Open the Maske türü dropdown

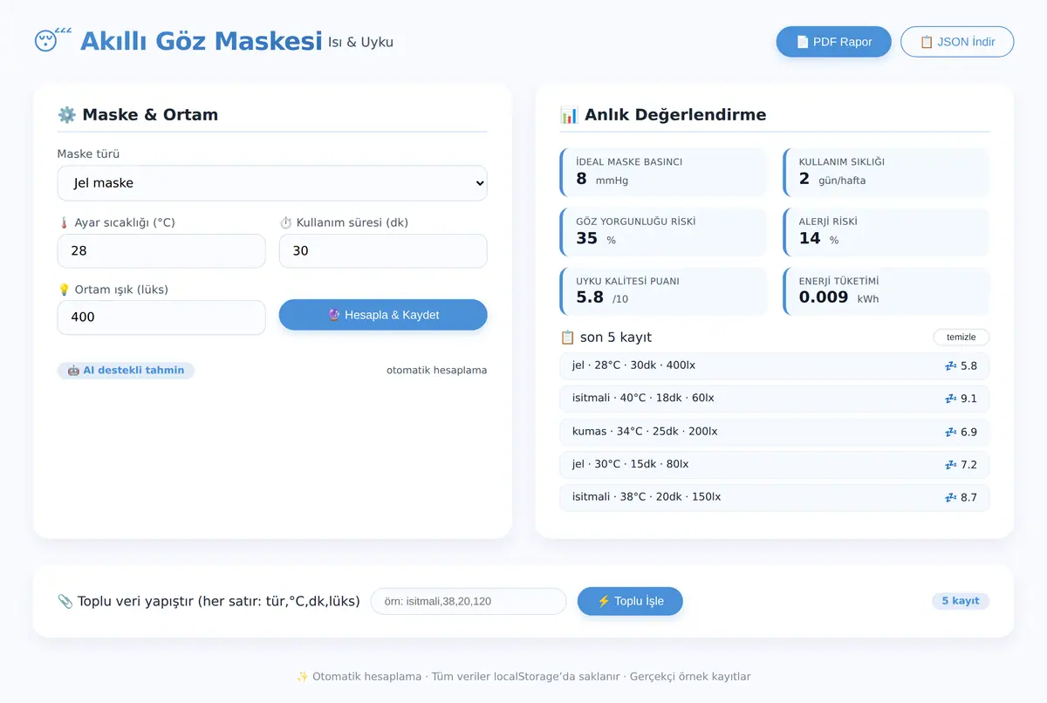[x=272, y=183]
